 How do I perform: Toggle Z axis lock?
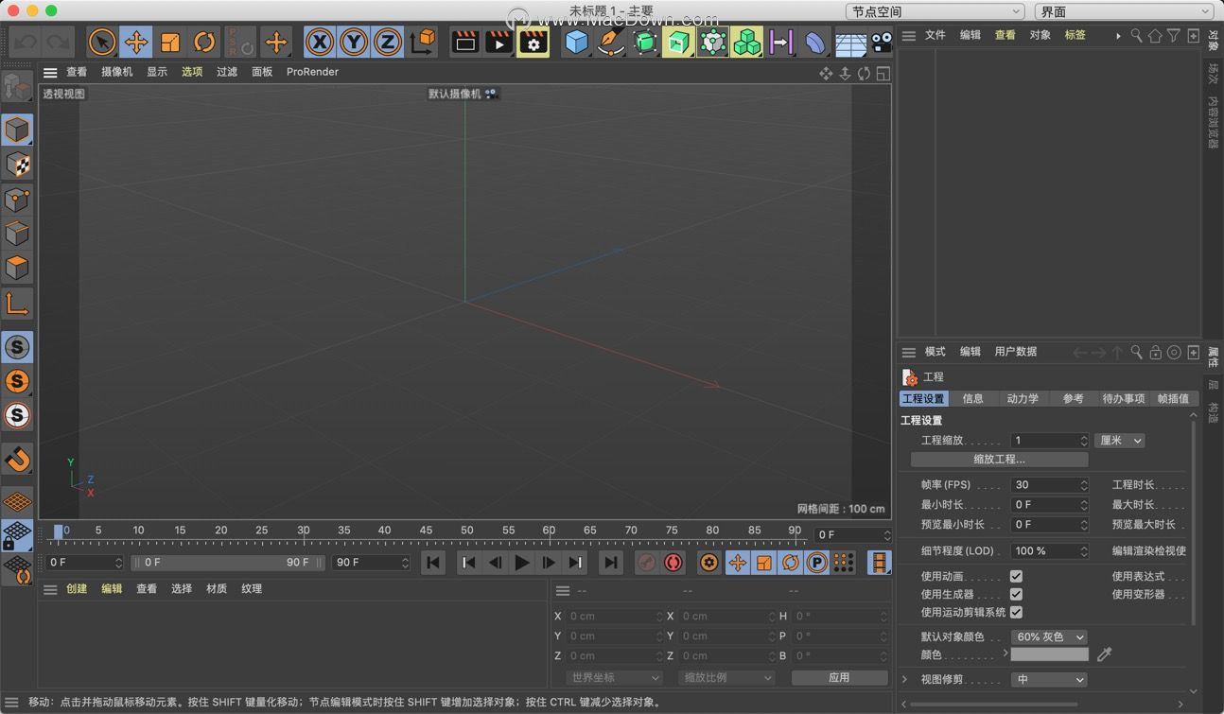click(388, 42)
